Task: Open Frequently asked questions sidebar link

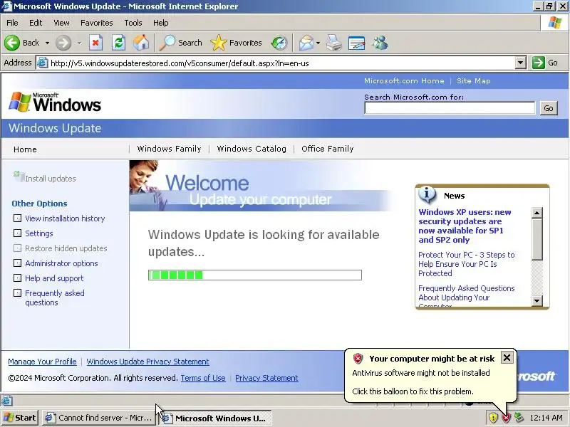Action: click(x=55, y=297)
